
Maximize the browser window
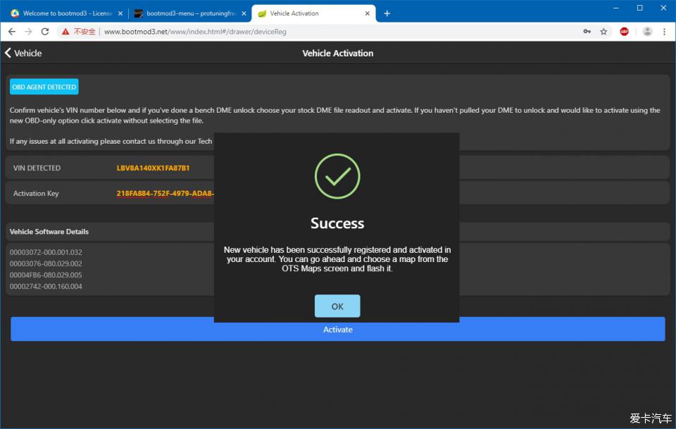tap(640, 8)
